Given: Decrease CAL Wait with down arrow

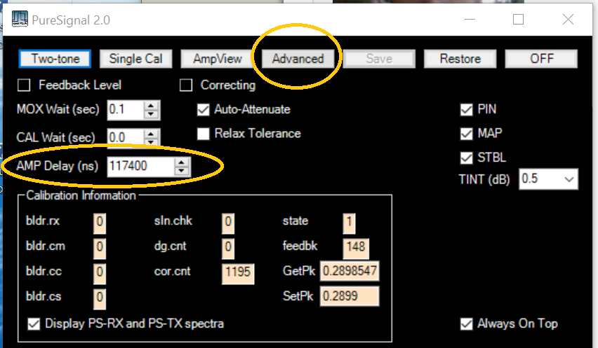Looking at the screenshot, I should point(151,142).
